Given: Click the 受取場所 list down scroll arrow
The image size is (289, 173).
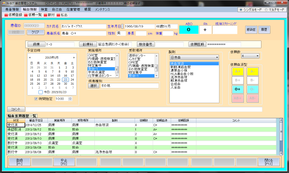Looking at the screenshot, I should point(156,76).
